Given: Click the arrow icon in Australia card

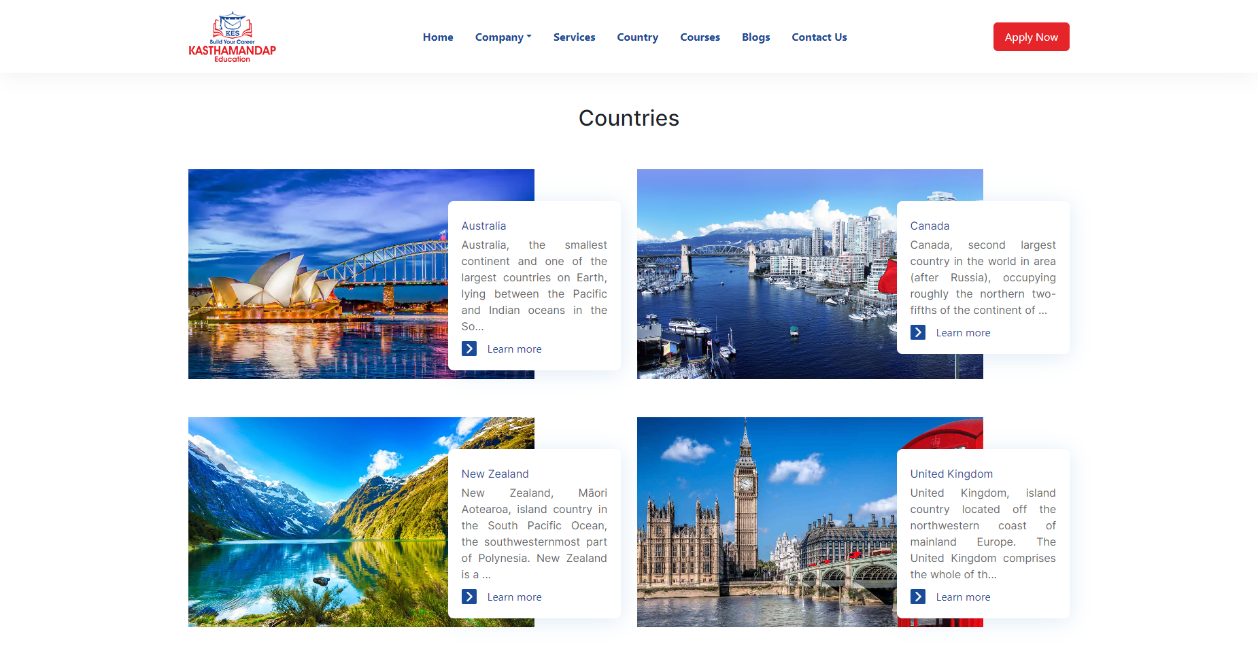Looking at the screenshot, I should click(x=469, y=349).
